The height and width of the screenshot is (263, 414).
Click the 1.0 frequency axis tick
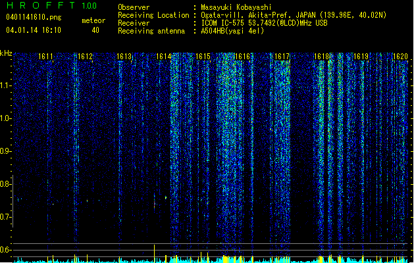click(6, 118)
